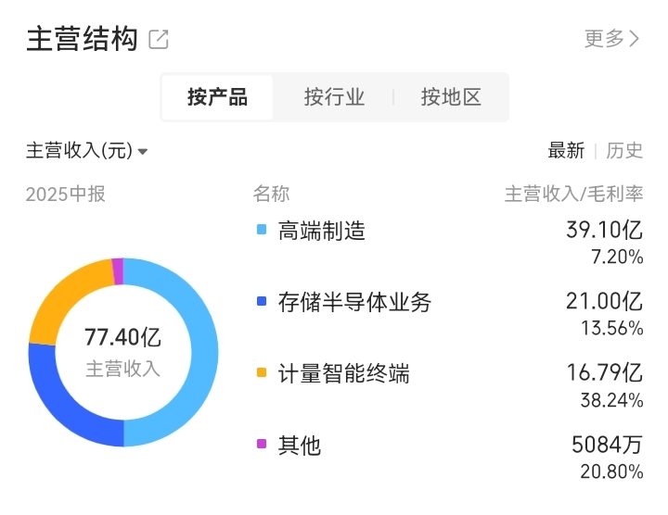This screenshot has height=515, width=668.
Task: Expand the 主营收入(元) dropdown
Action: pos(87,151)
